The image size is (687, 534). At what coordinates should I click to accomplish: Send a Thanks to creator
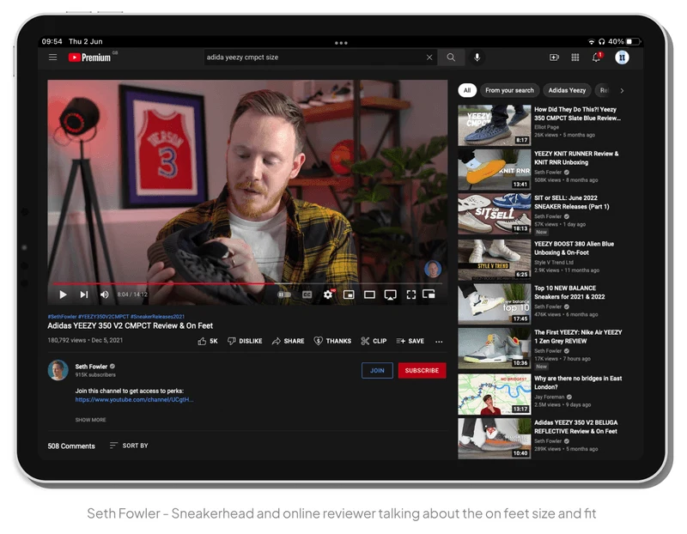[x=332, y=341]
